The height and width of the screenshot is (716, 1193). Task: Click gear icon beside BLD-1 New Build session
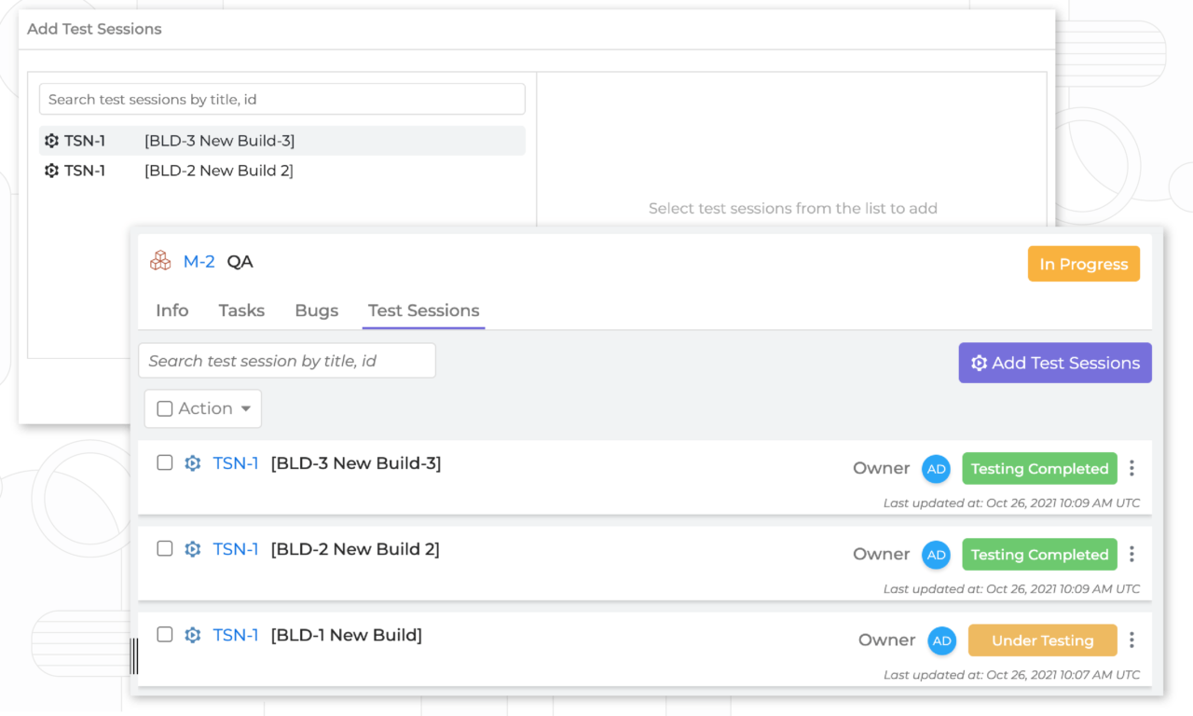(x=193, y=635)
